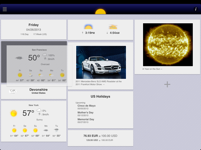Tap the sun logo in header

pos(100,12)
